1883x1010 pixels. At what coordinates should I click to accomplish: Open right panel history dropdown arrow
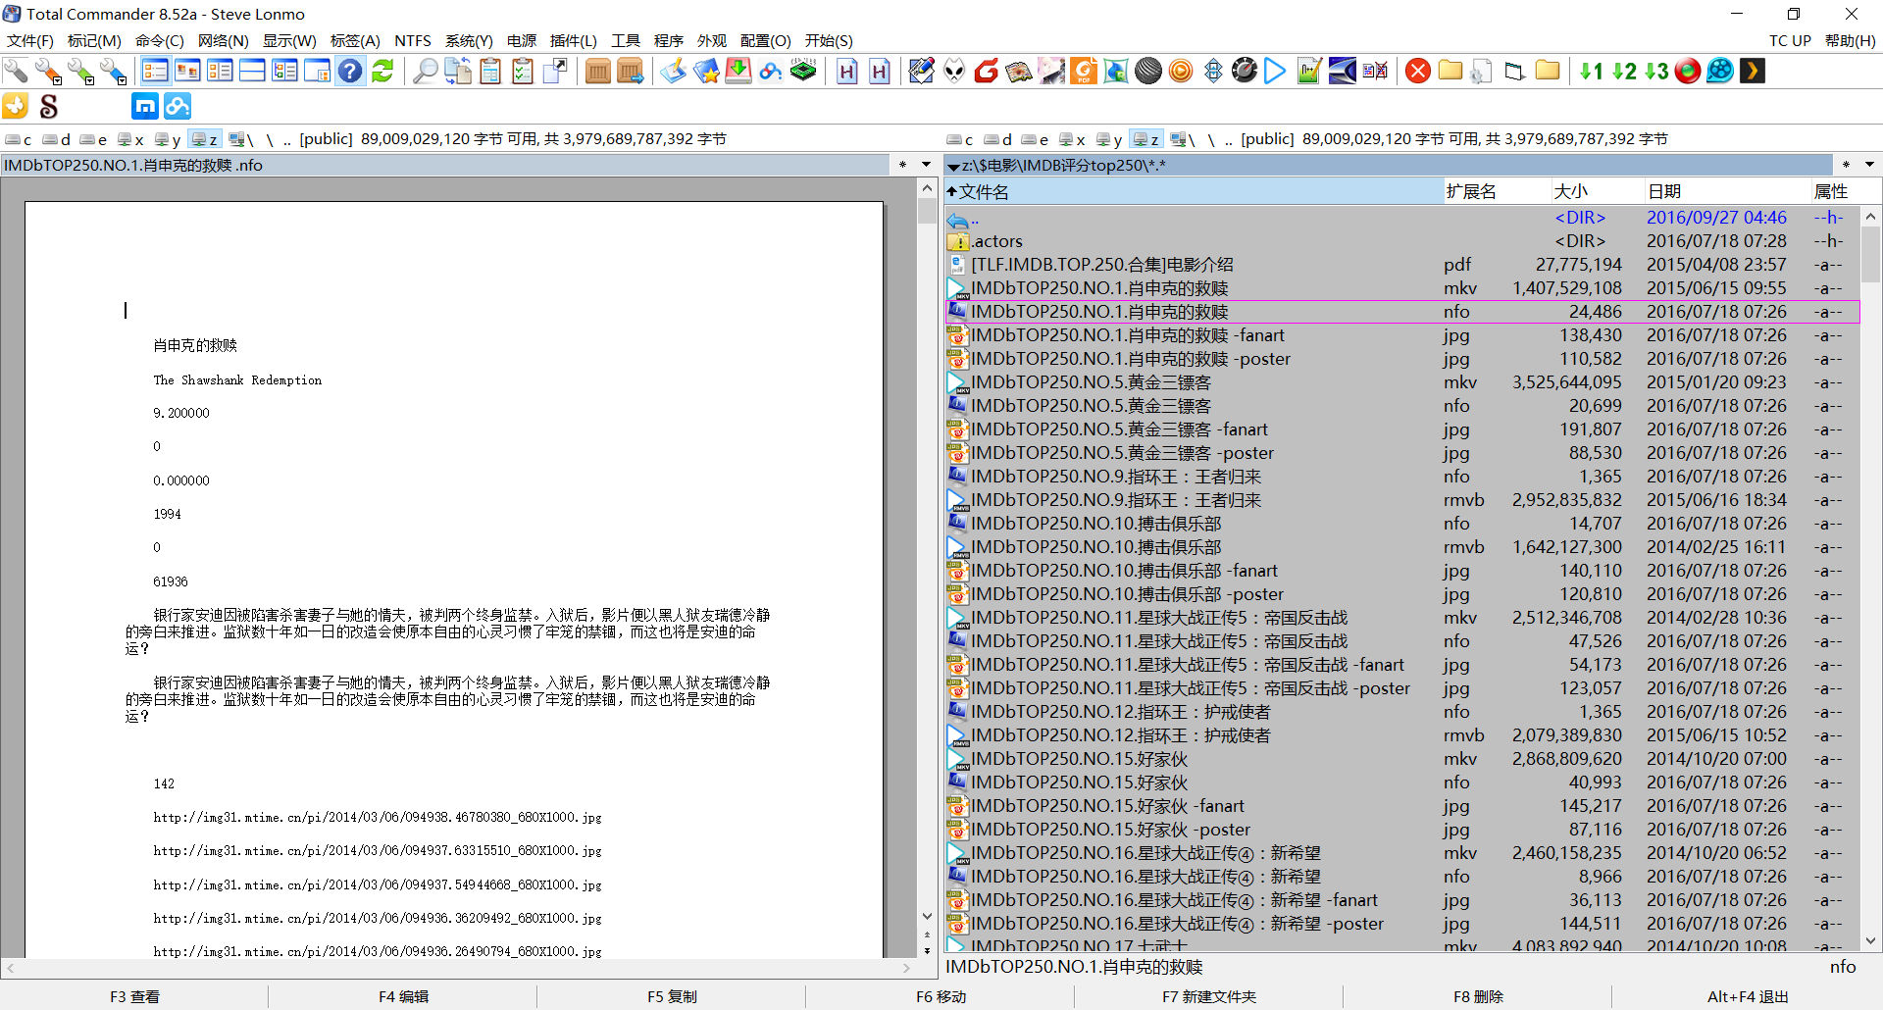[x=1869, y=165]
